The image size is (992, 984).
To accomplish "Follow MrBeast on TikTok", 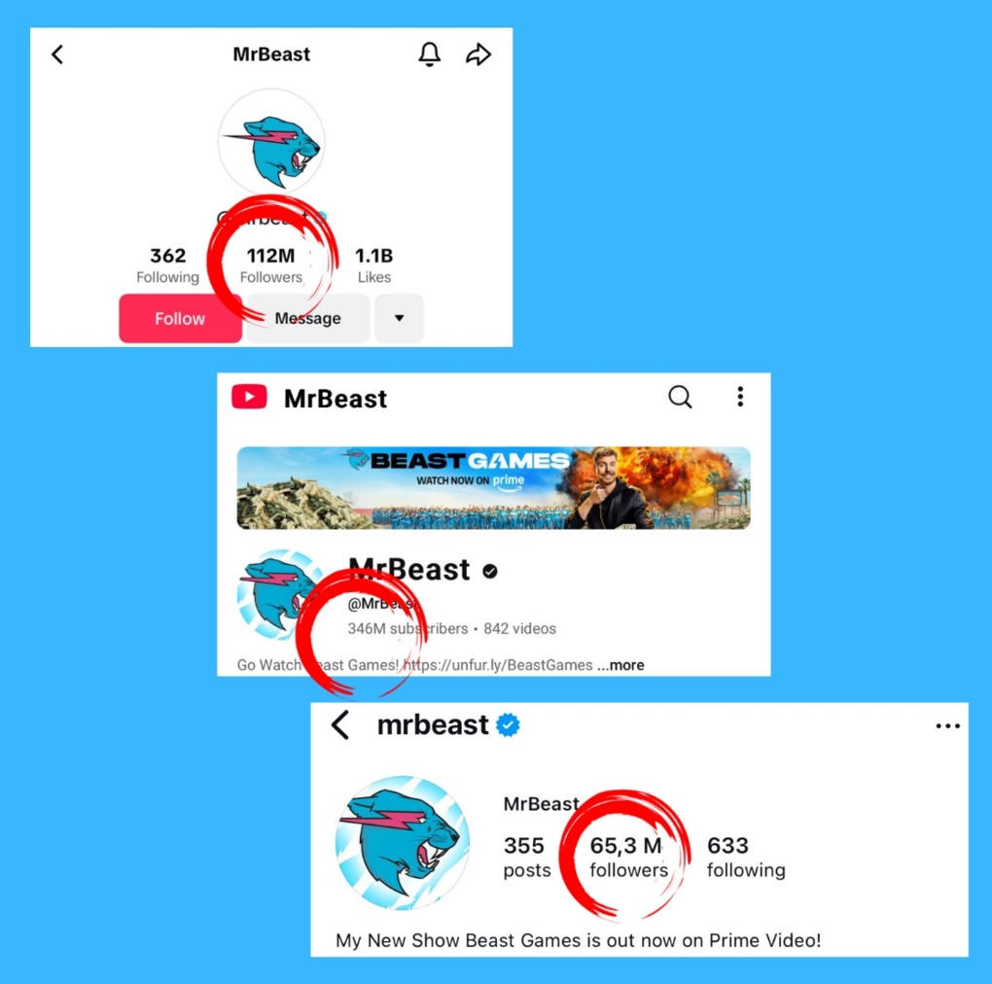I will click(x=180, y=318).
